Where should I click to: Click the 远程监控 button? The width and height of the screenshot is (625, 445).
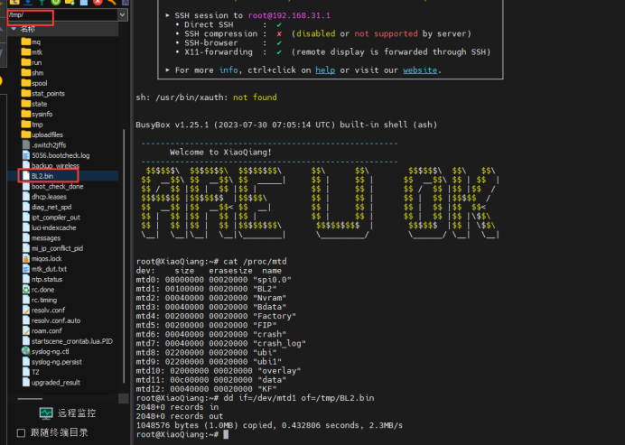[x=77, y=413]
